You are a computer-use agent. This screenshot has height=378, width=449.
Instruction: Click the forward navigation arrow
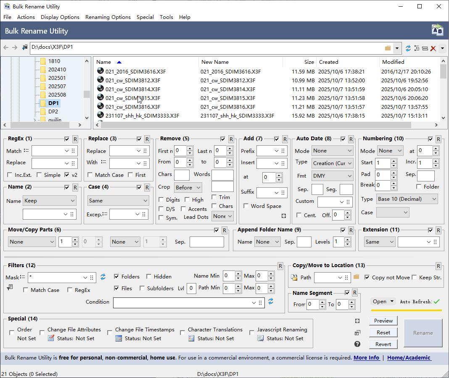pyautogui.click(x=15, y=47)
